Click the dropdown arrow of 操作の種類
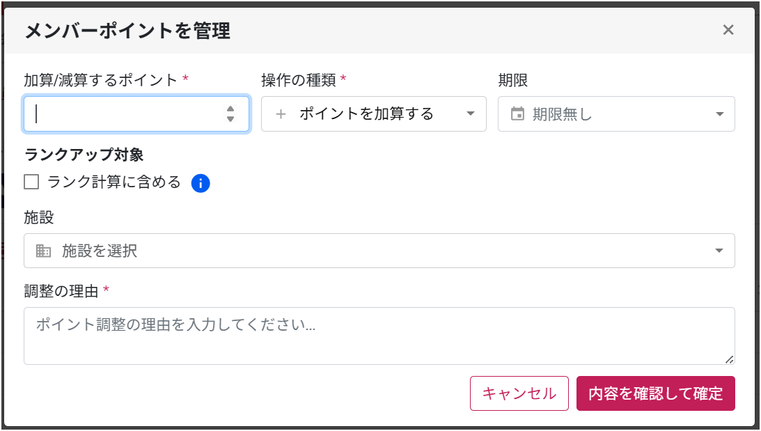This screenshot has width=761, height=431. tap(471, 114)
